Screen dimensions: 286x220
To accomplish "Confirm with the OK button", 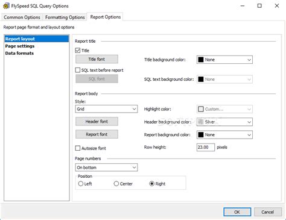I will click(x=237, y=212).
